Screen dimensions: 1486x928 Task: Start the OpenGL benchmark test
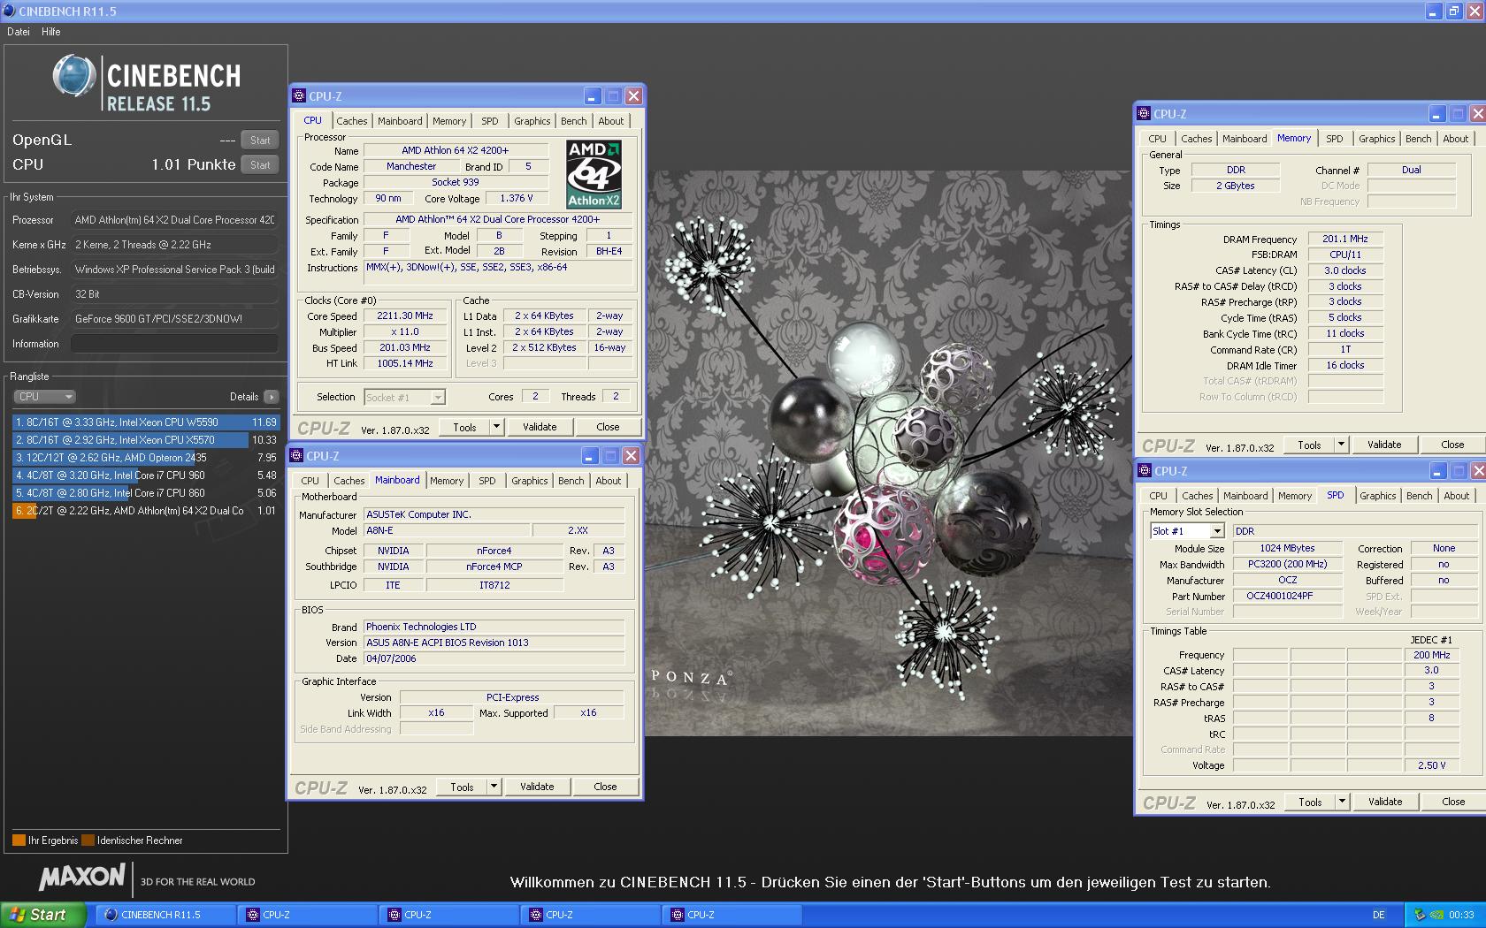[x=260, y=141]
